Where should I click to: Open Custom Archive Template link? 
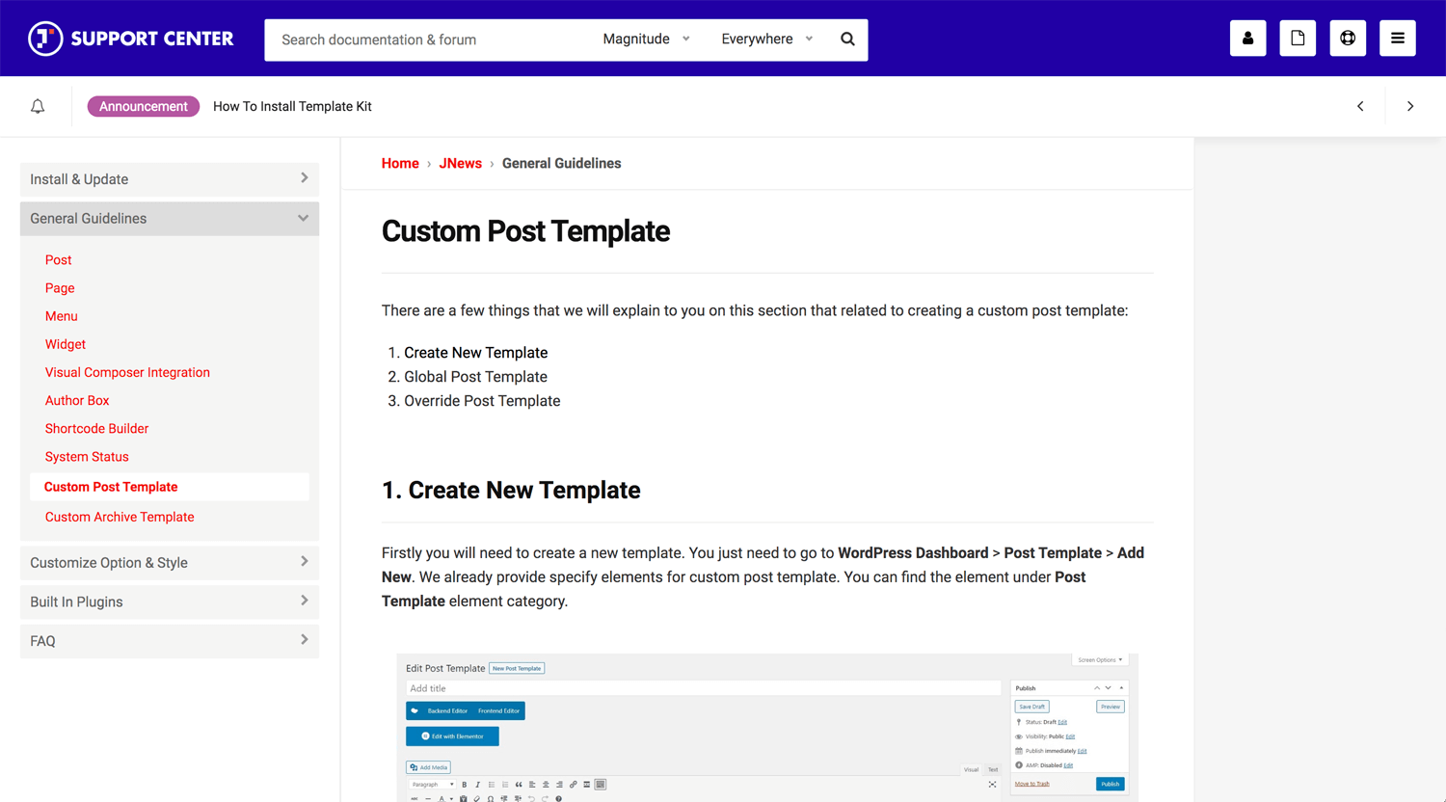[x=120, y=517]
